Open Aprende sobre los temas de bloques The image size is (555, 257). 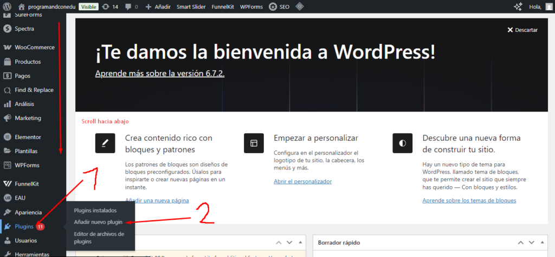(469, 200)
